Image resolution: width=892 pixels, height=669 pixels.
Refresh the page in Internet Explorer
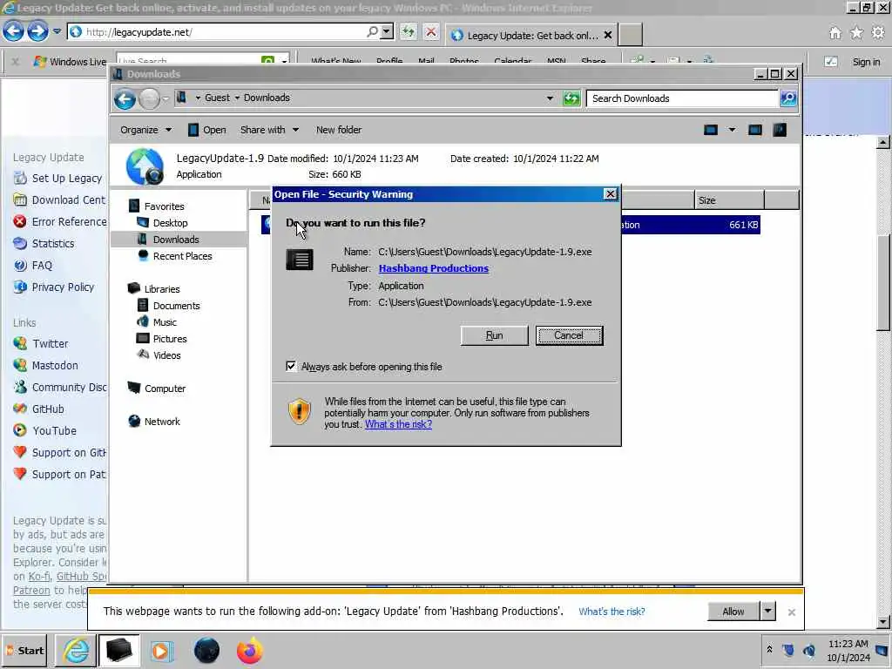[408, 32]
